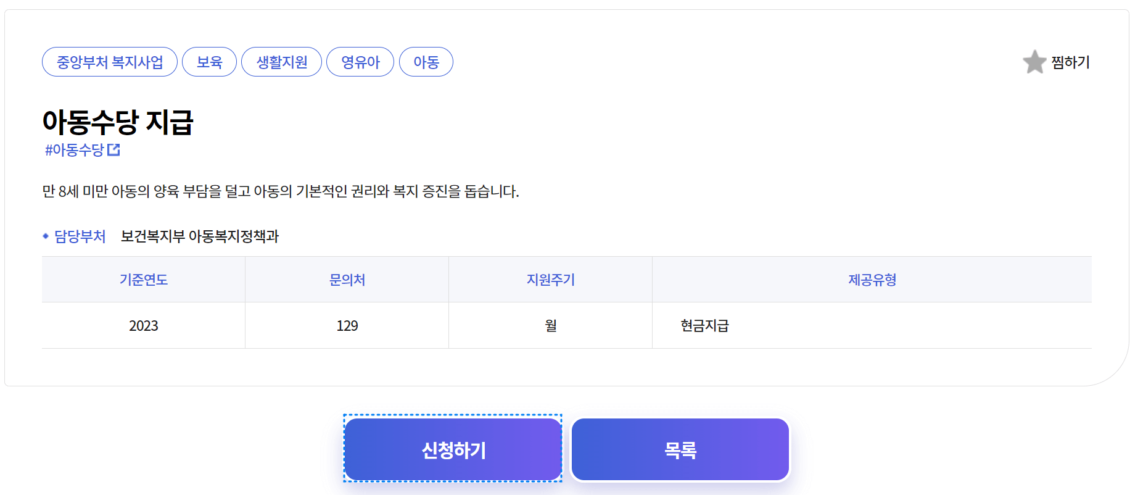
Task: Select the 중앙부처 복지사업 tag
Action: point(109,61)
